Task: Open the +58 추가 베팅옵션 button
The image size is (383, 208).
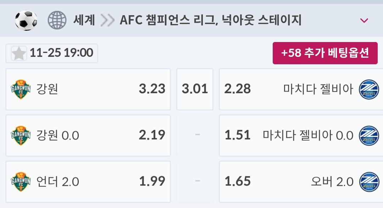Action: 325,53
